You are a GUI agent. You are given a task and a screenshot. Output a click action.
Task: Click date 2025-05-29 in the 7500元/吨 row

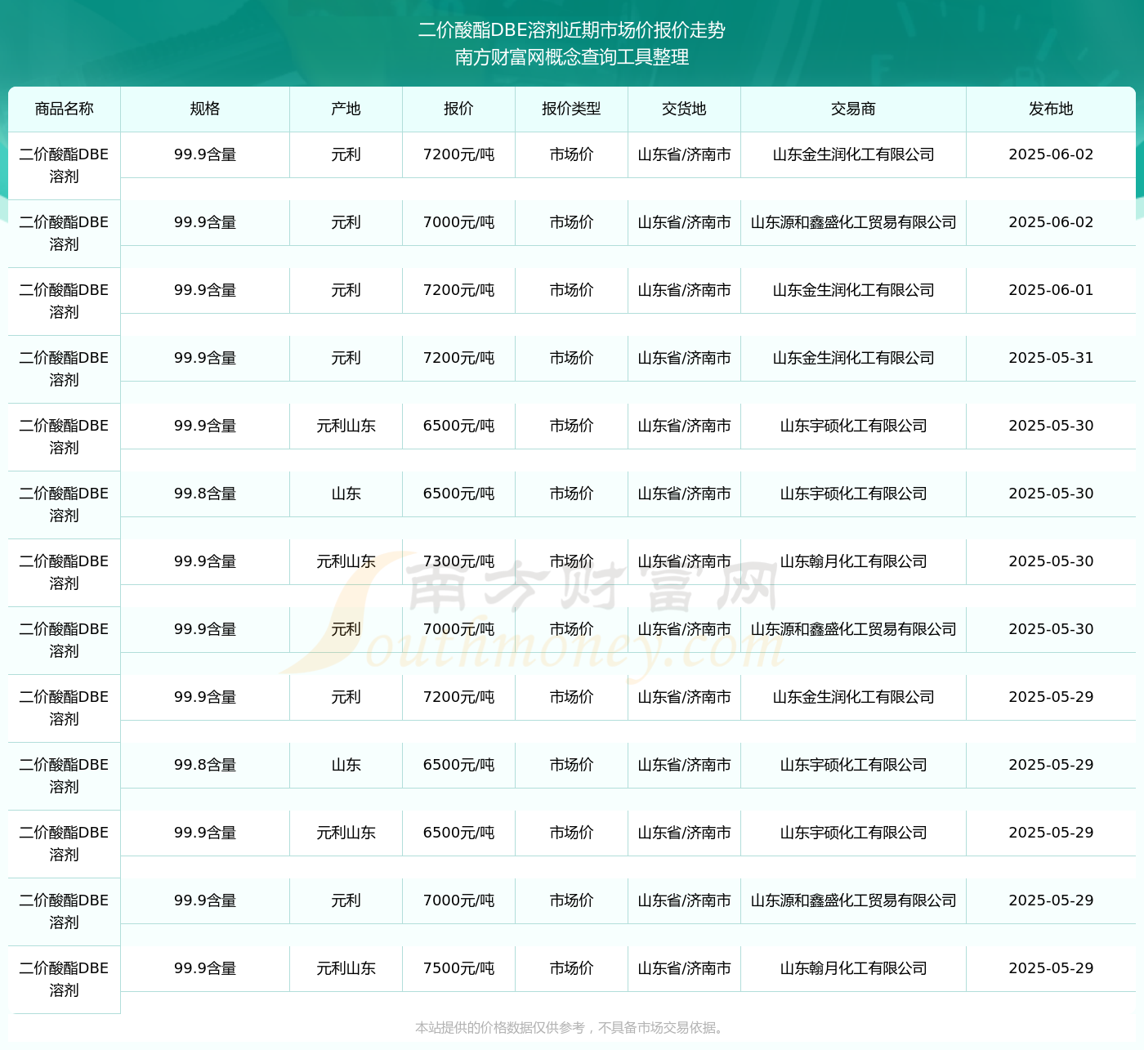1051,968
